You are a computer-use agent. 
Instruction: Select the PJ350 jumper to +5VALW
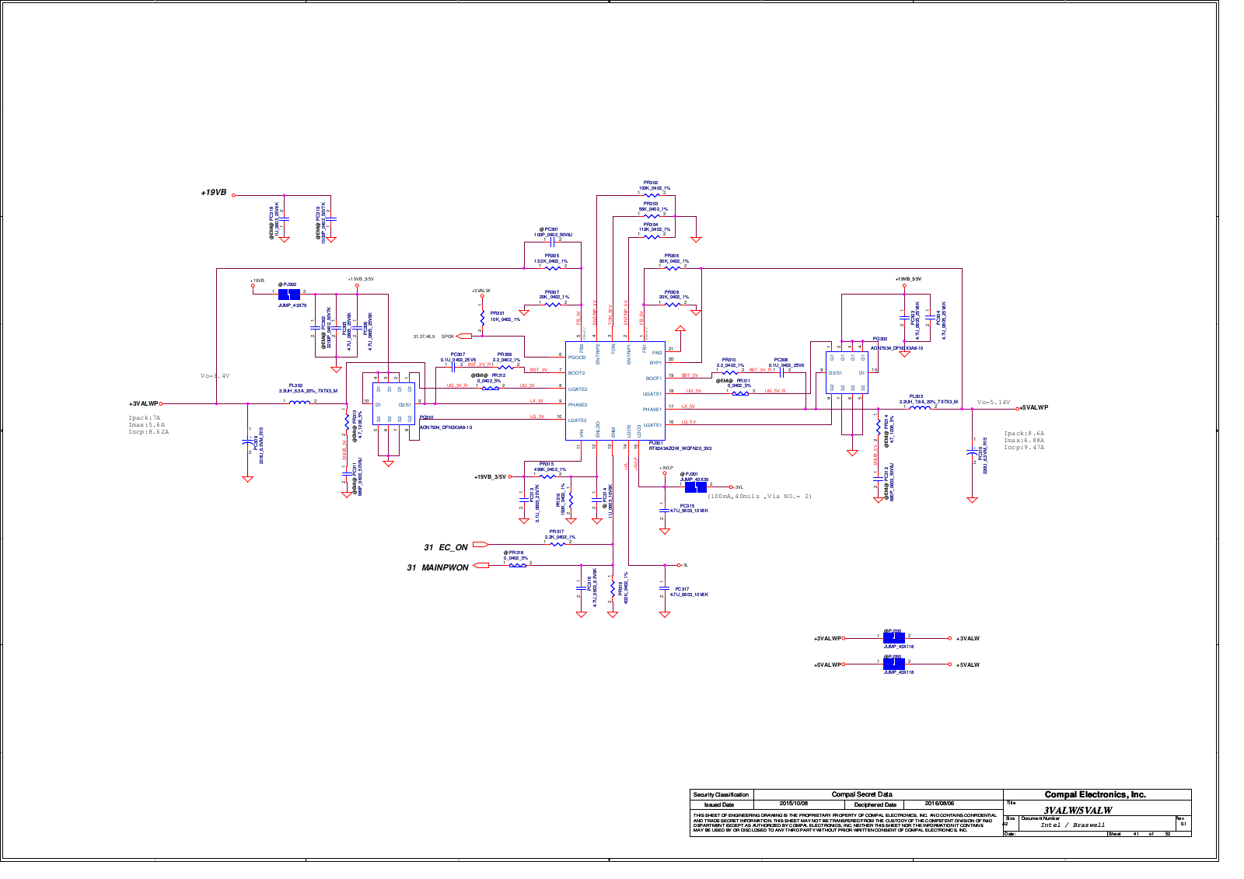893,664
